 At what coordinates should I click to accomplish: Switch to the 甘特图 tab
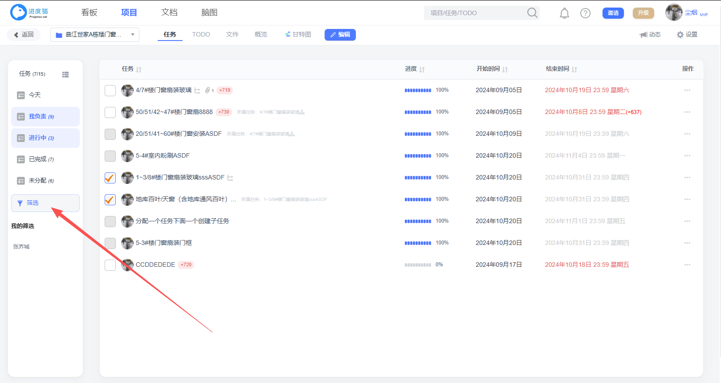[x=298, y=34]
